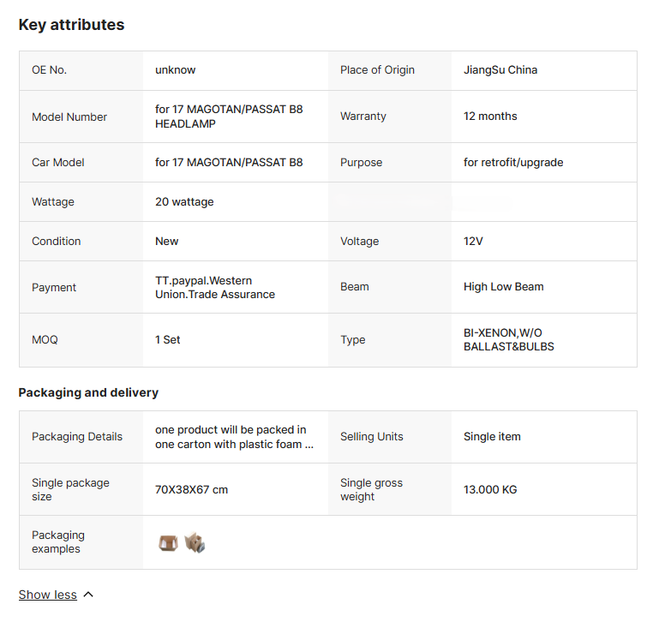653x622 pixels.
Task: Select the 1 Set MOQ value
Action: click(167, 340)
